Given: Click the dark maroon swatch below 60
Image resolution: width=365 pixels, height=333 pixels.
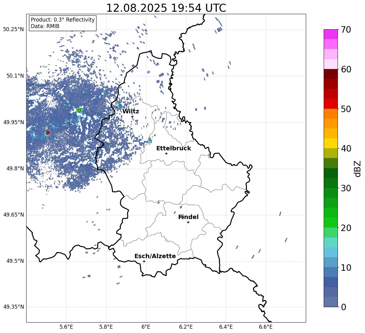Looking at the screenshot, I should coord(330,74).
